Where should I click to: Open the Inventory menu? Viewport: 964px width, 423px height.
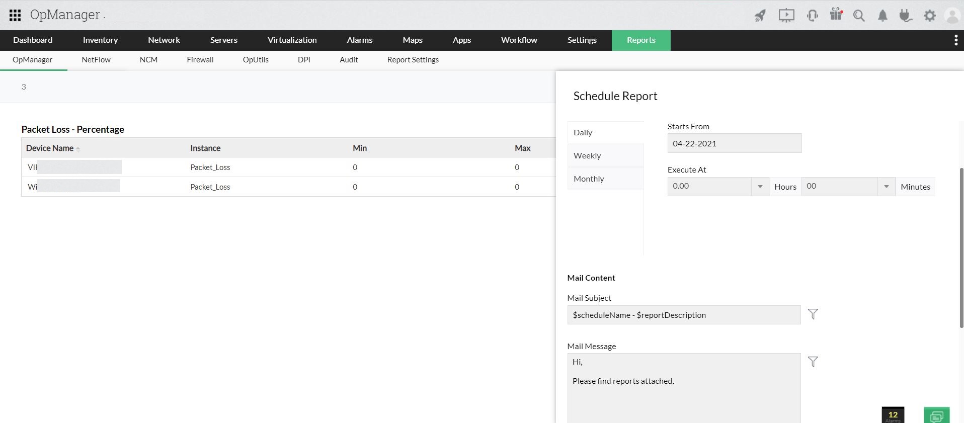tap(100, 40)
